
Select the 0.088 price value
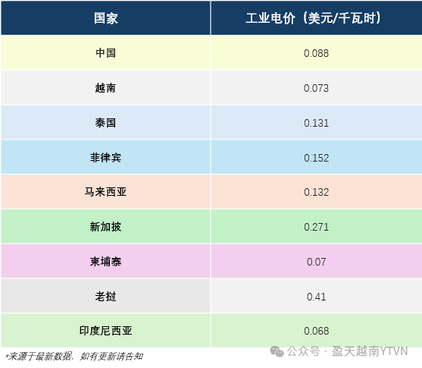[316, 53]
